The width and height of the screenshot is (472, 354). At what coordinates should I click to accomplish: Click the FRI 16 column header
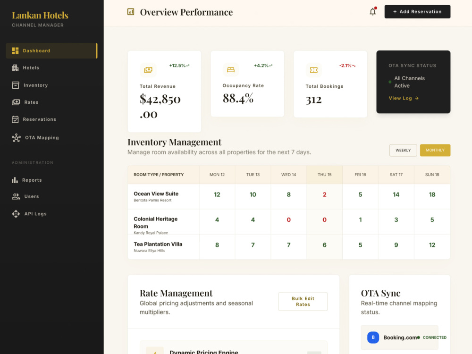[x=360, y=175]
